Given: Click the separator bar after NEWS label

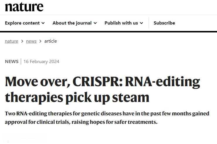Looking at the screenshot, I should (21, 61).
